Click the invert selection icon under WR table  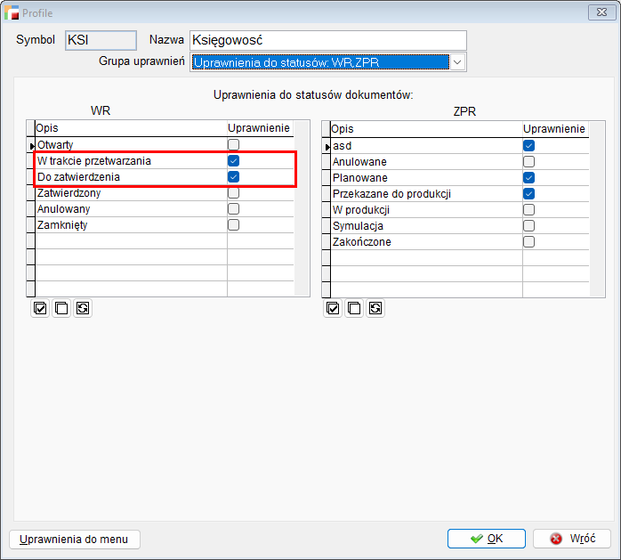click(x=83, y=308)
